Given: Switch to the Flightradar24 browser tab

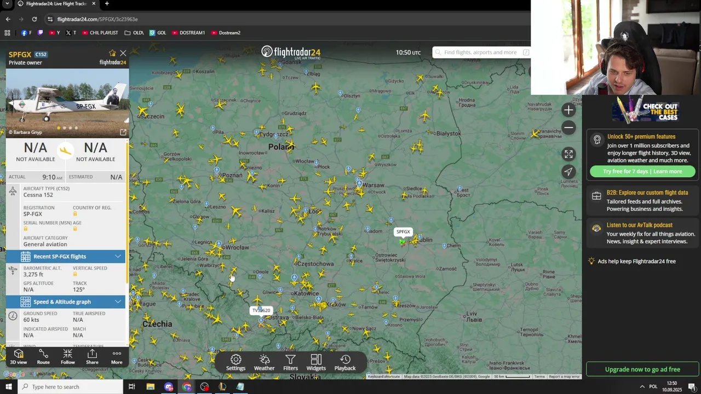Looking at the screenshot, I should click(x=56, y=4).
